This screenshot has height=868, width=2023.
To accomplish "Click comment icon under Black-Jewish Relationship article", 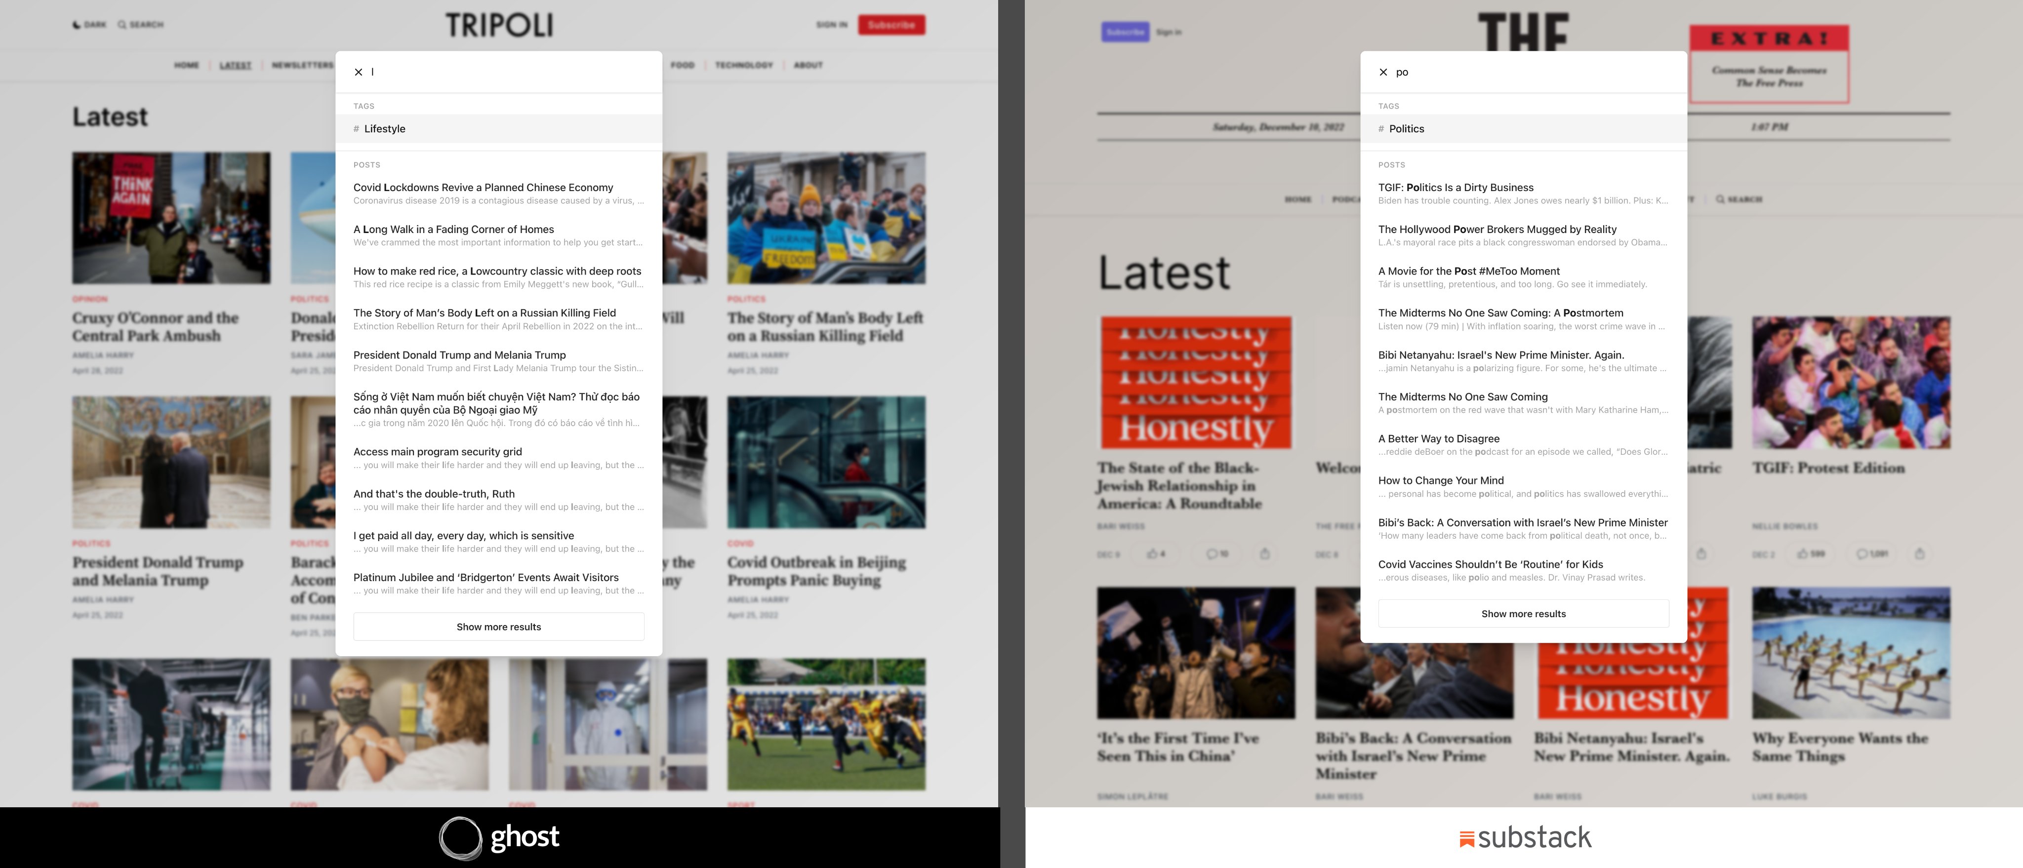I will (x=1212, y=554).
